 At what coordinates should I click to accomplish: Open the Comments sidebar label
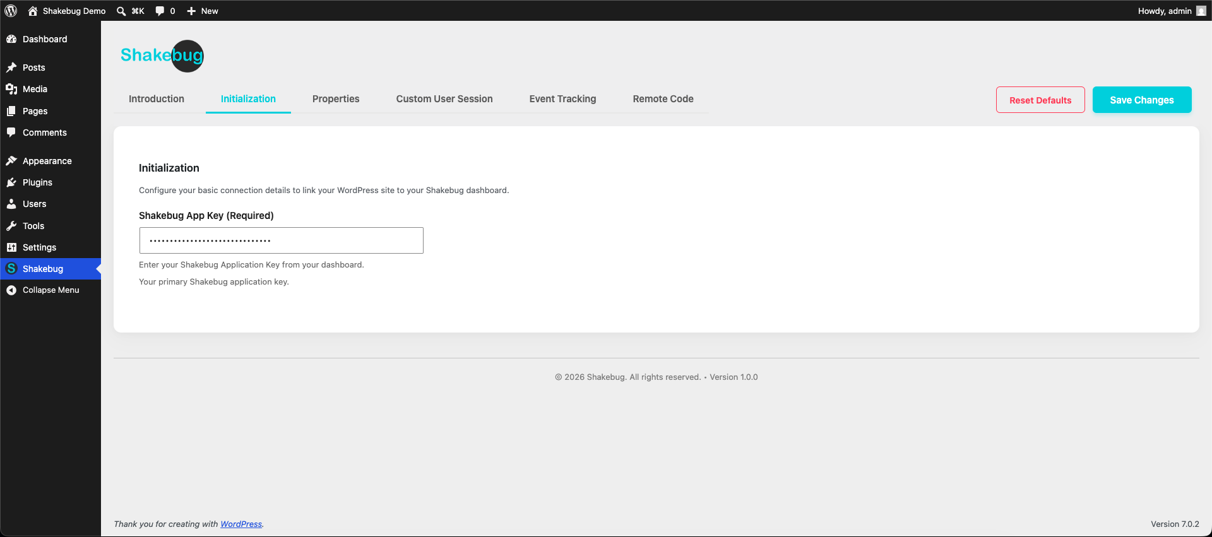[x=45, y=133]
